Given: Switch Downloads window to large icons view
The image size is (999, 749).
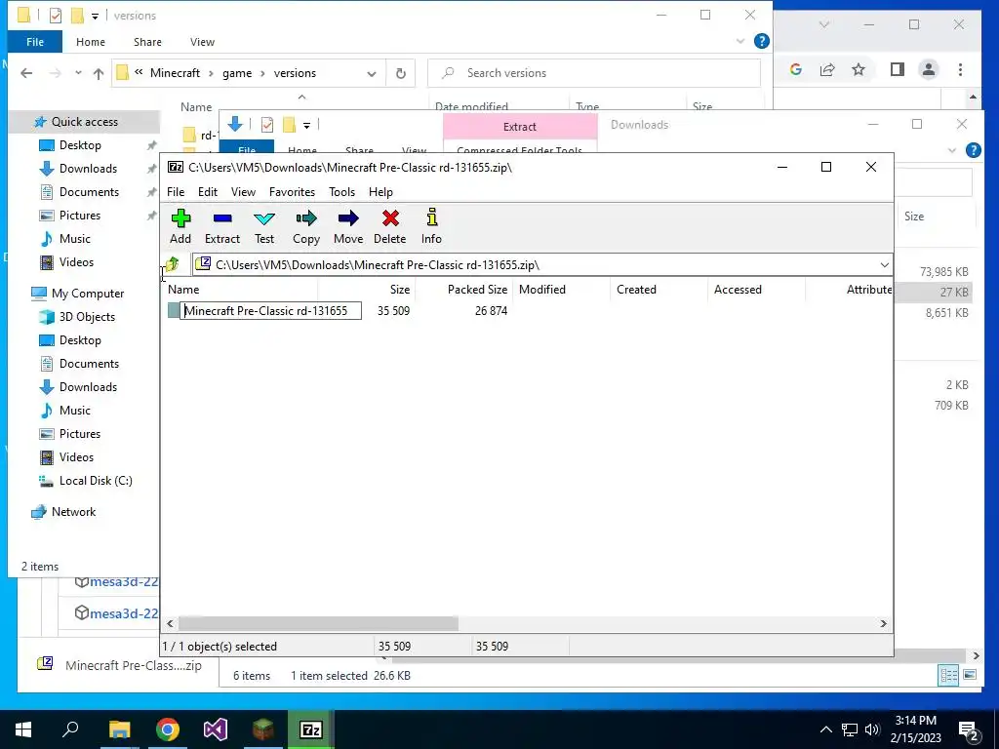Looking at the screenshot, I should pyautogui.click(x=970, y=675).
